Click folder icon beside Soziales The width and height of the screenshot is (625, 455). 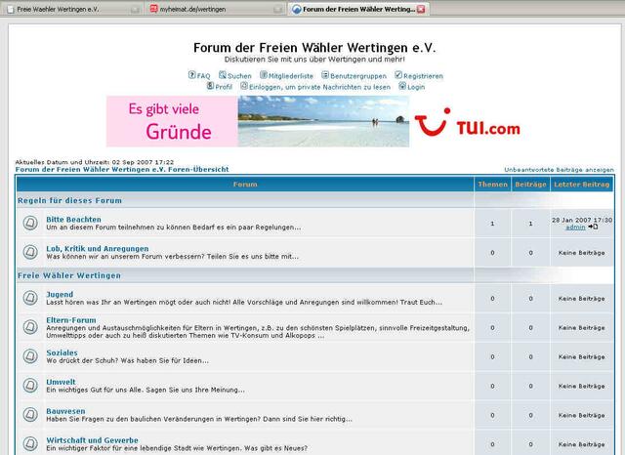coord(30,355)
